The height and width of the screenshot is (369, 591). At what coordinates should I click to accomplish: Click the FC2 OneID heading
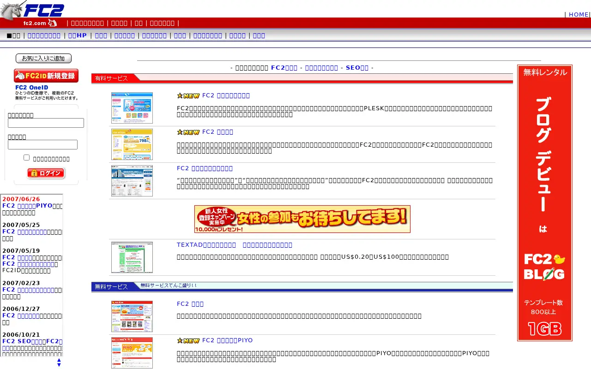point(31,88)
